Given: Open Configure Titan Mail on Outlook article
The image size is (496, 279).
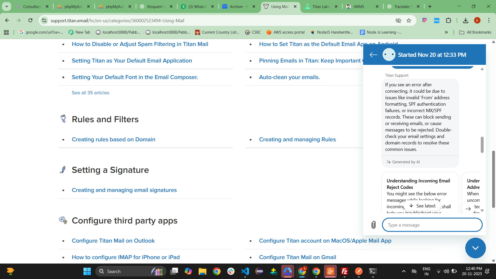Looking at the screenshot, I should click(113, 241).
